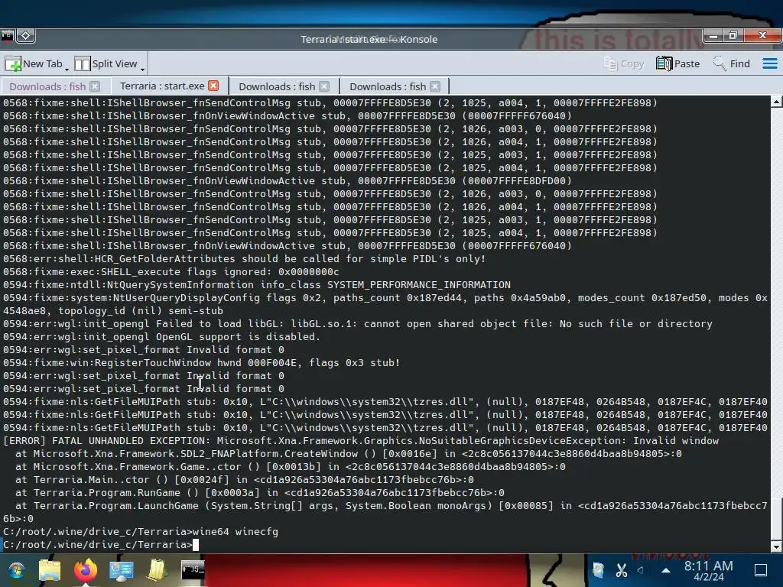The height and width of the screenshot is (587, 783).
Task: Maximize the Konsole window
Action: (x=733, y=36)
